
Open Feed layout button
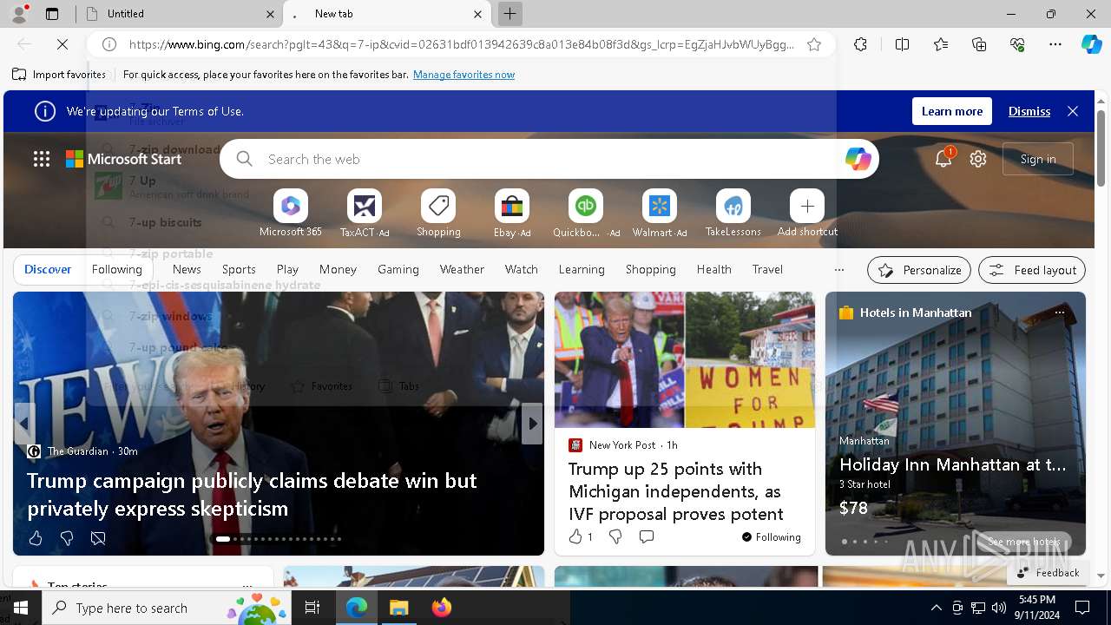[1032, 270]
